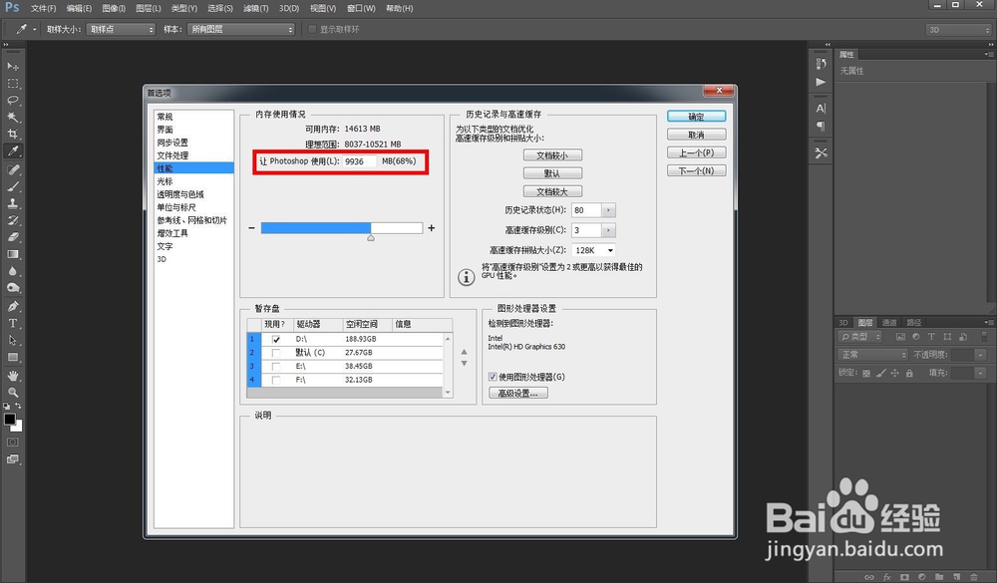Image resolution: width=997 pixels, height=583 pixels.
Task: Click the plus button of memory slider
Action: point(431,227)
